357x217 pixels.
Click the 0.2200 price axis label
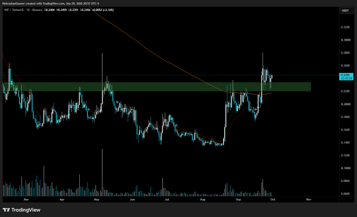345,91
